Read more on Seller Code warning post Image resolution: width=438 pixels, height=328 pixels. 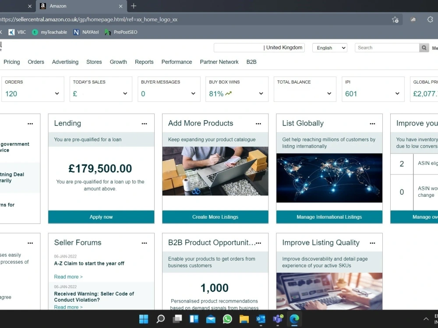68,307
